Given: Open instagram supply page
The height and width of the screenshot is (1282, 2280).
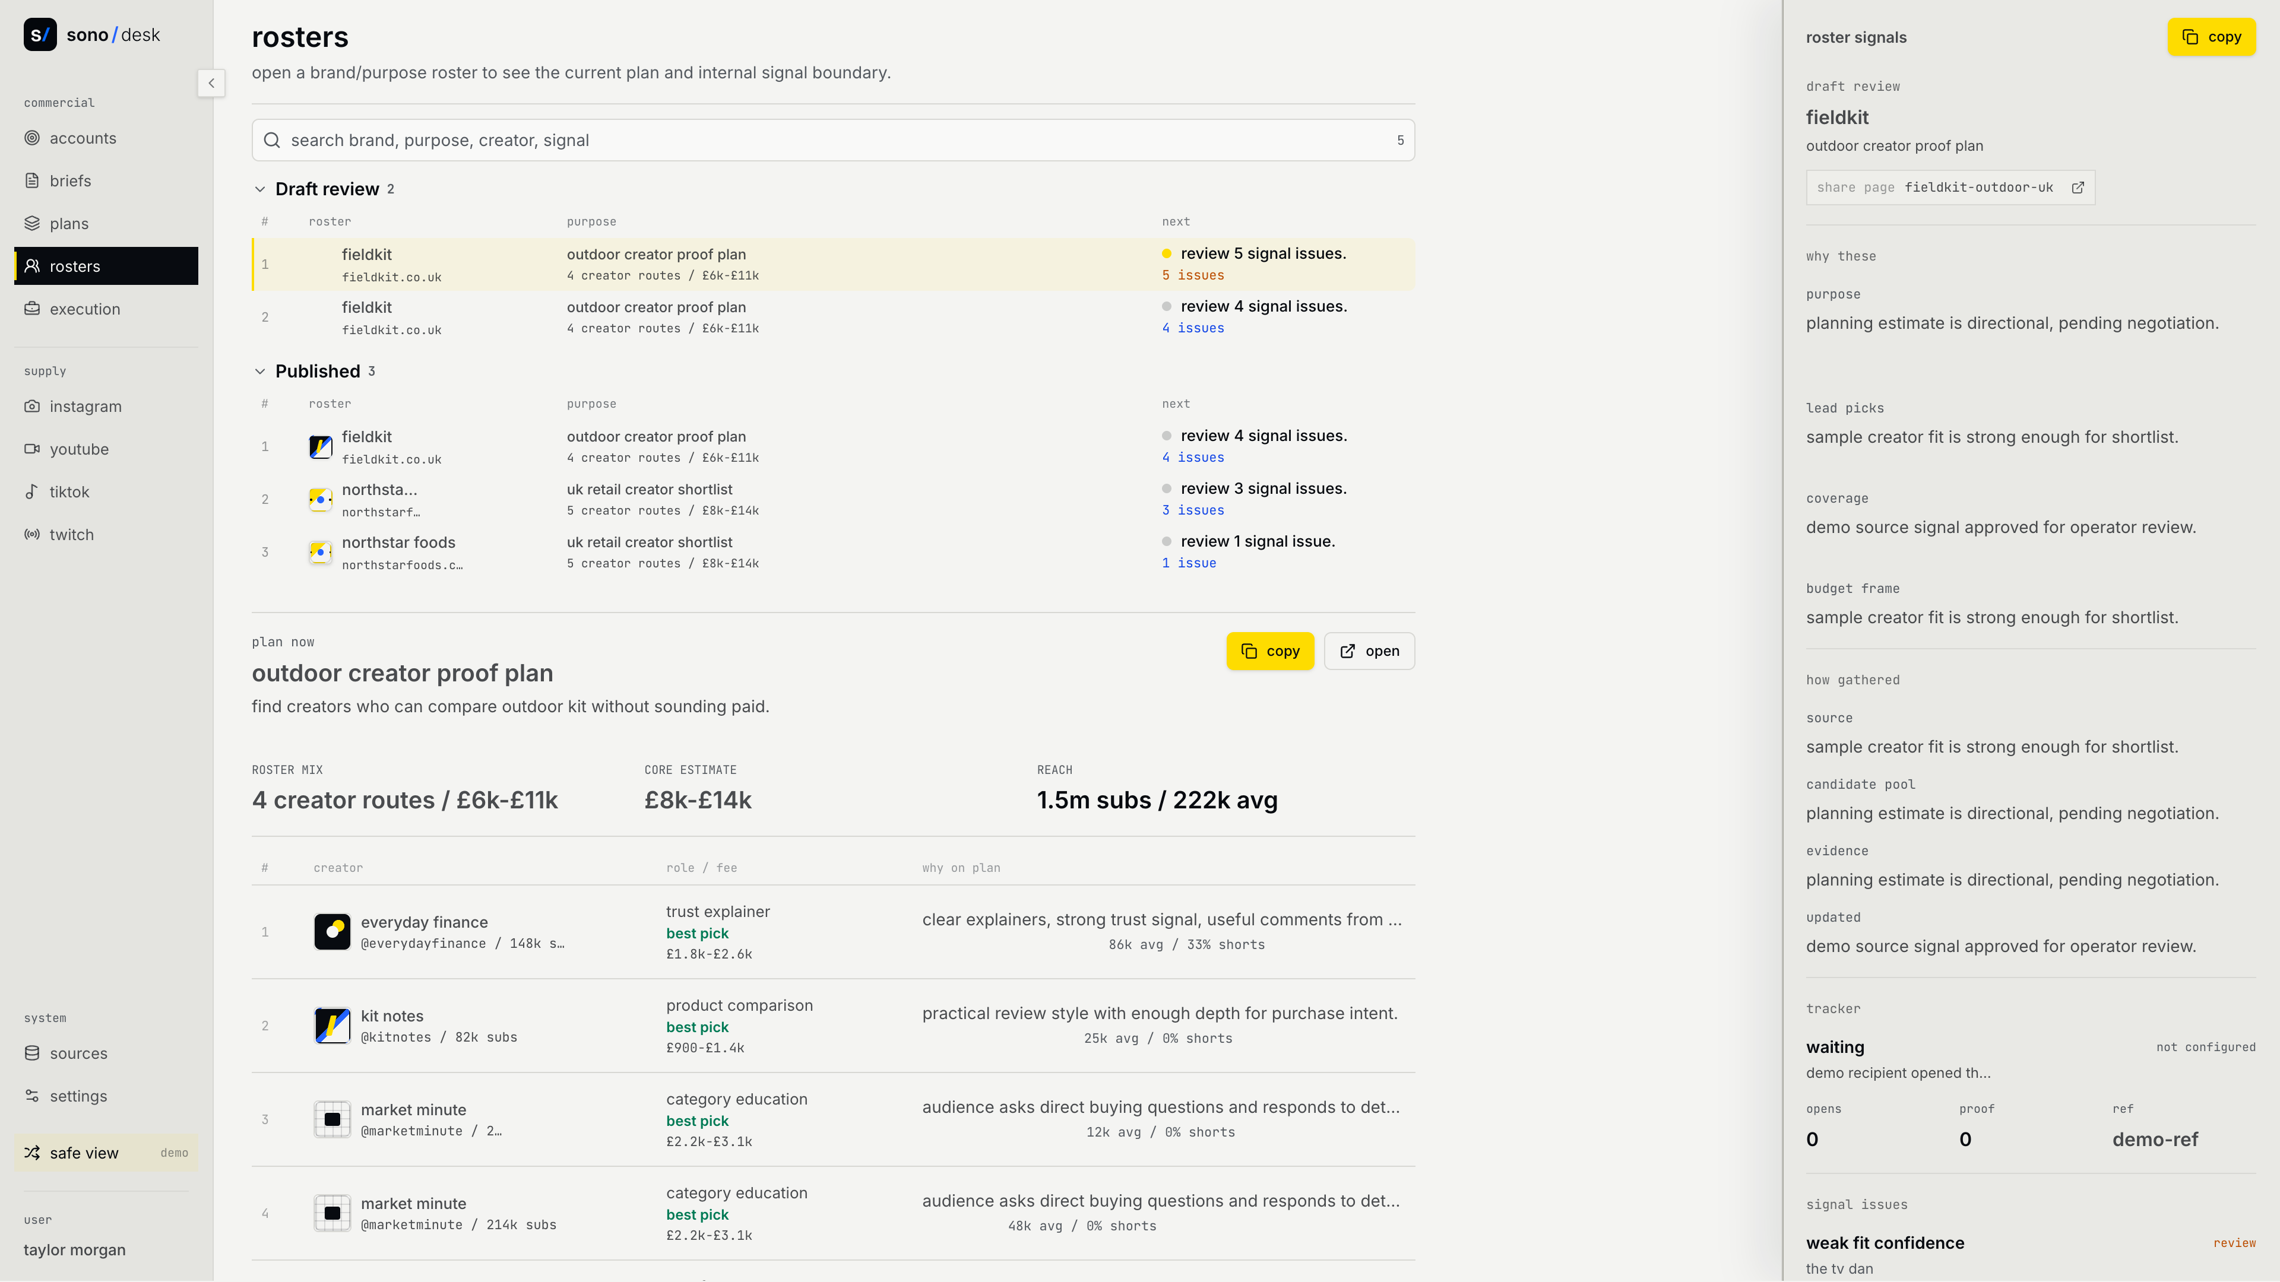Looking at the screenshot, I should coord(106,406).
